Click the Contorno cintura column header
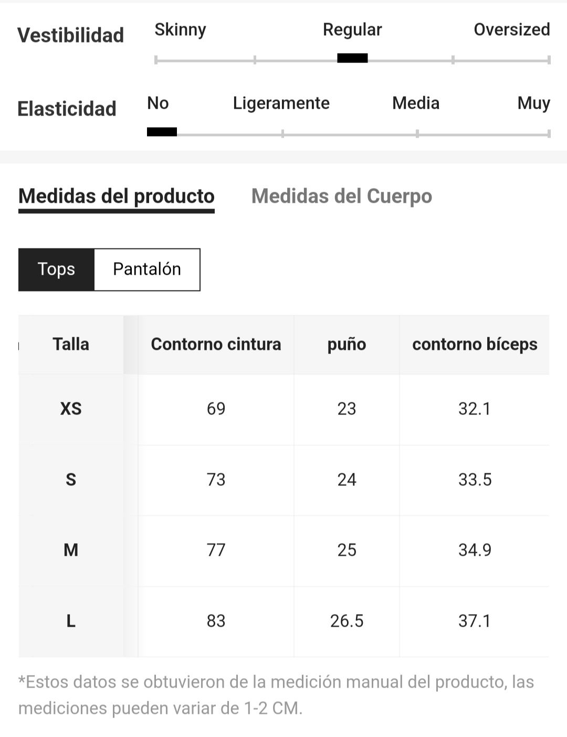Viewport: 567px width, 737px height. (x=216, y=345)
